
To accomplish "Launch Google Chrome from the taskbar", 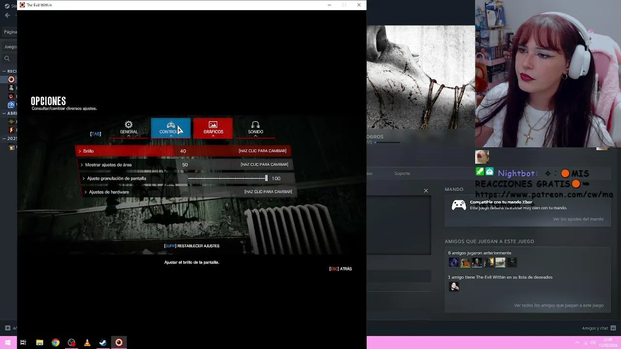I will coord(56,343).
